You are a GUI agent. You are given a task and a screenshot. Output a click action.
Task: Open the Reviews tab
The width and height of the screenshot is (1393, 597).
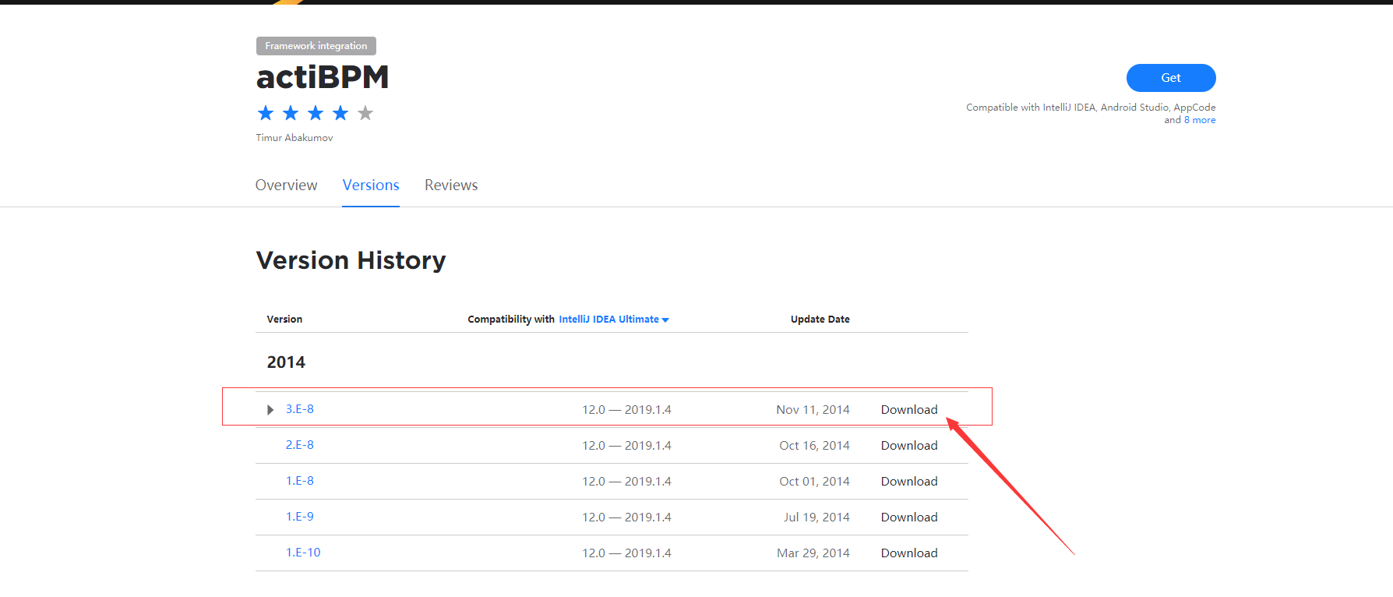[451, 185]
